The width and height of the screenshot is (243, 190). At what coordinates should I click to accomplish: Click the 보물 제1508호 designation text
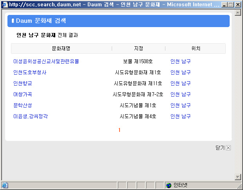coord(138,61)
